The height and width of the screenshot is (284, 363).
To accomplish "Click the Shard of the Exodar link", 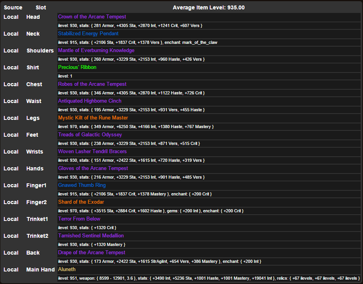I will pyautogui.click(x=81, y=202).
